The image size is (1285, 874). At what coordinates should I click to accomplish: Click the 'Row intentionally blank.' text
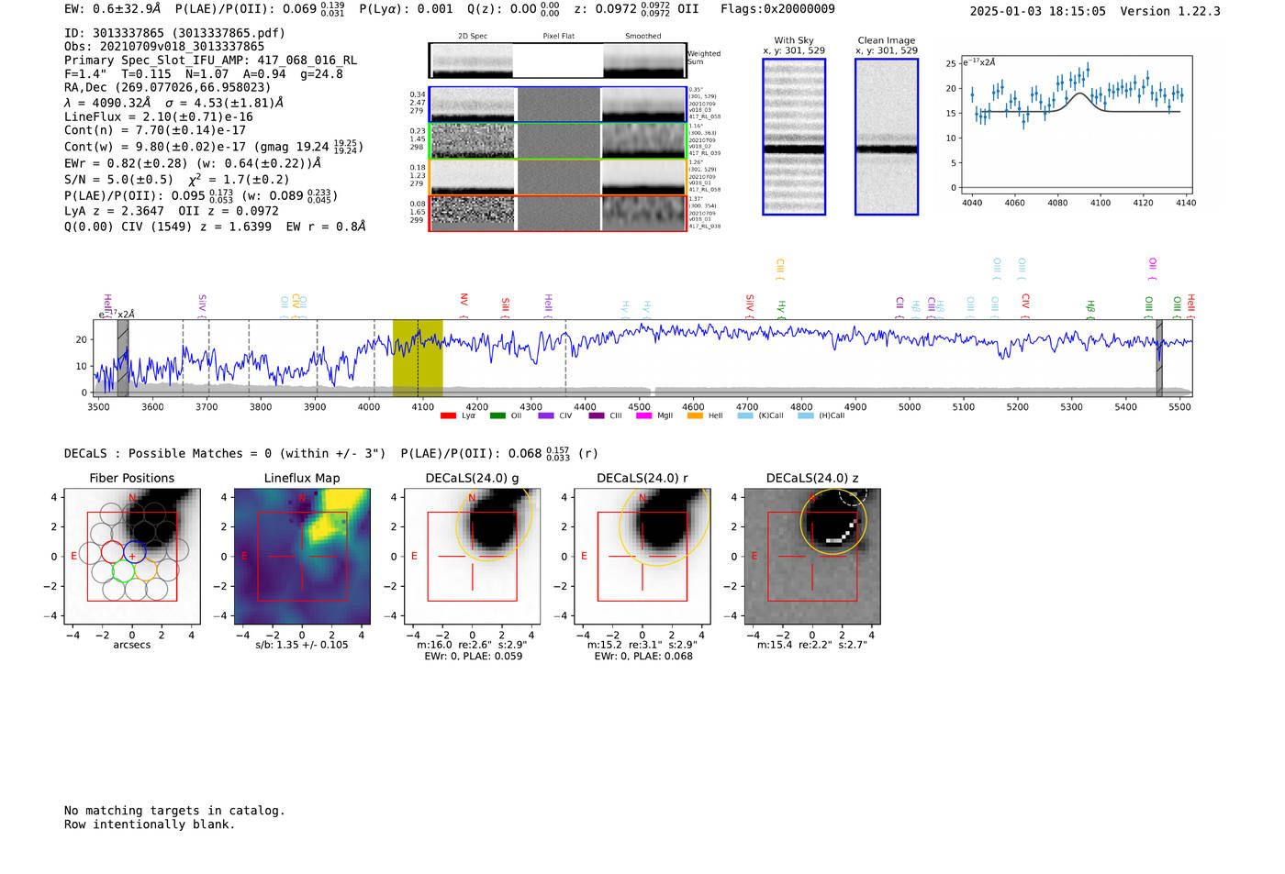(150, 824)
